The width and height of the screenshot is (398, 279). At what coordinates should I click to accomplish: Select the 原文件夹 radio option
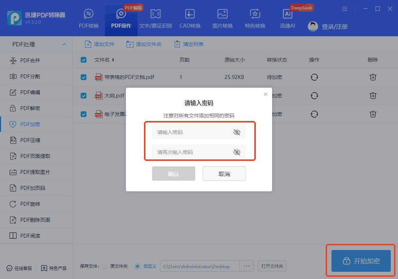(x=105, y=266)
